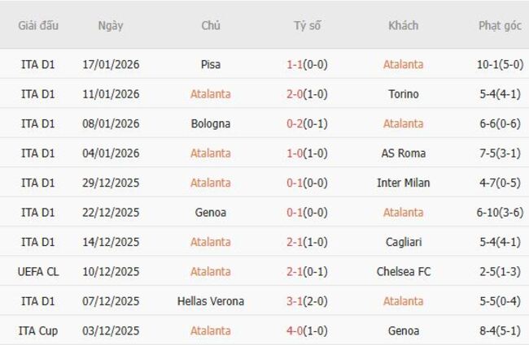The width and height of the screenshot is (529, 345).
Task: Select the 17/01/2026 date cell
Action: pyautogui.click(x=111, y=64)
